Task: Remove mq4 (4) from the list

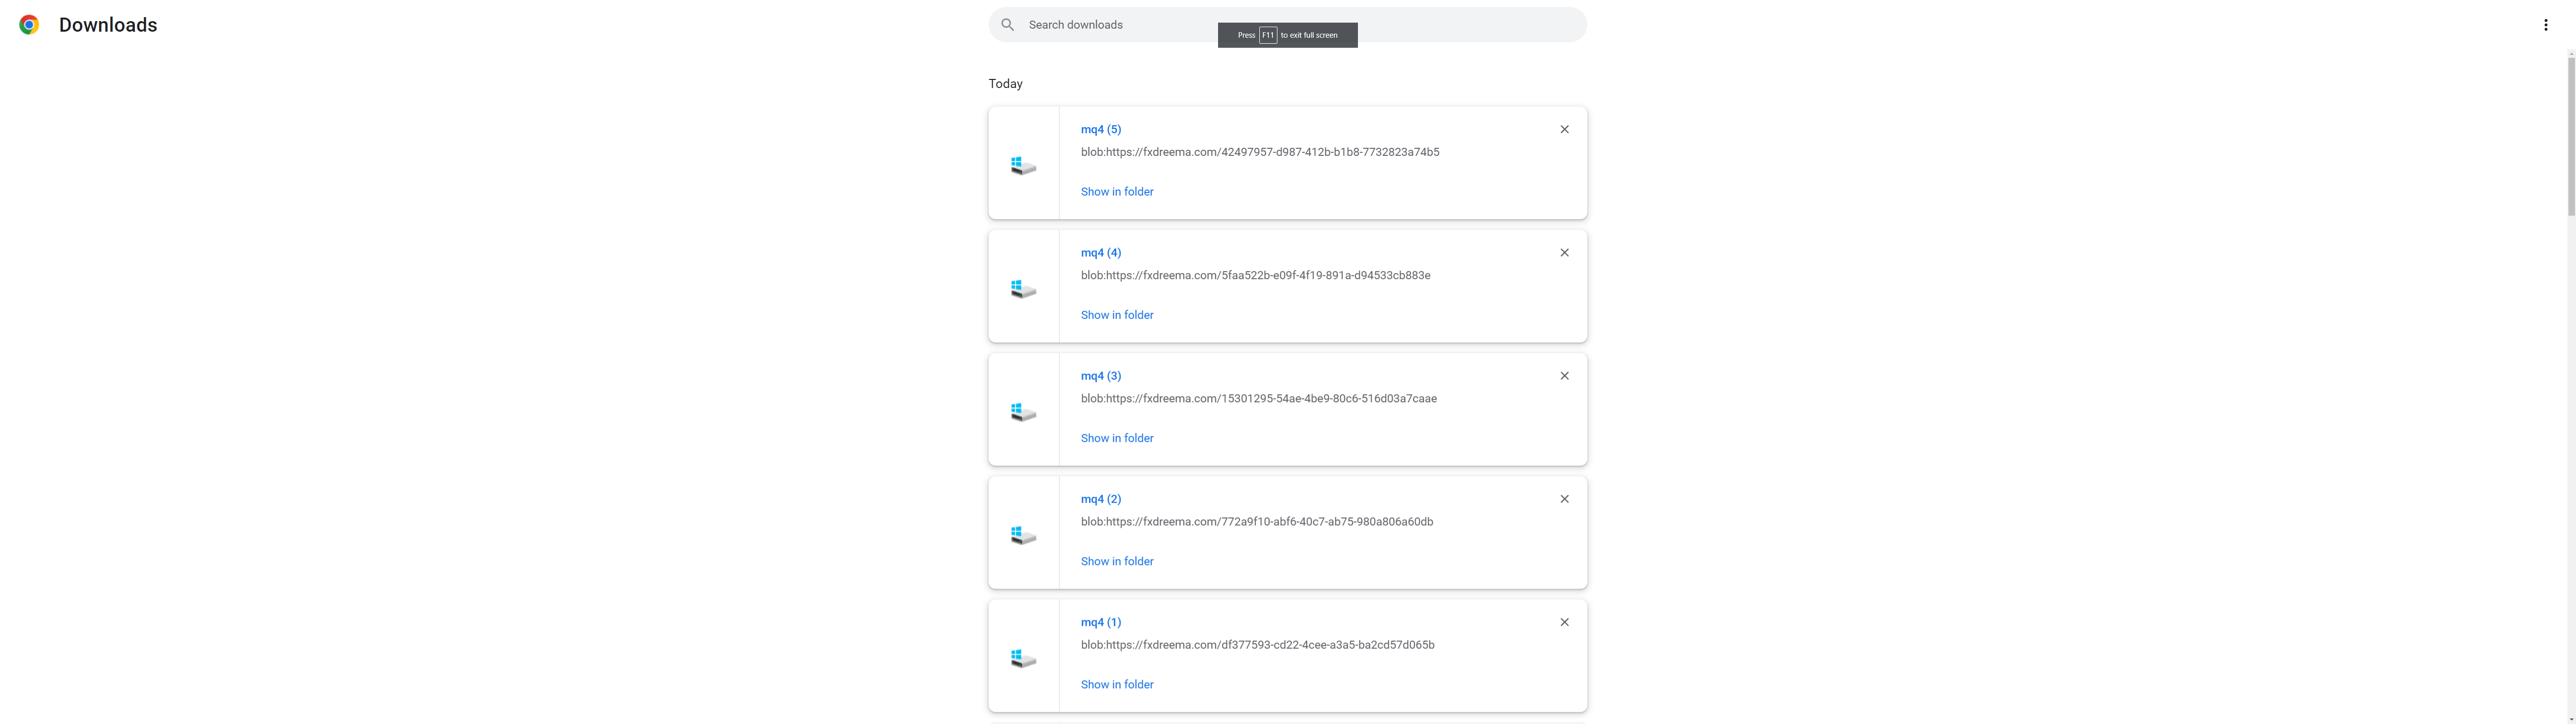Action: 1564,252
